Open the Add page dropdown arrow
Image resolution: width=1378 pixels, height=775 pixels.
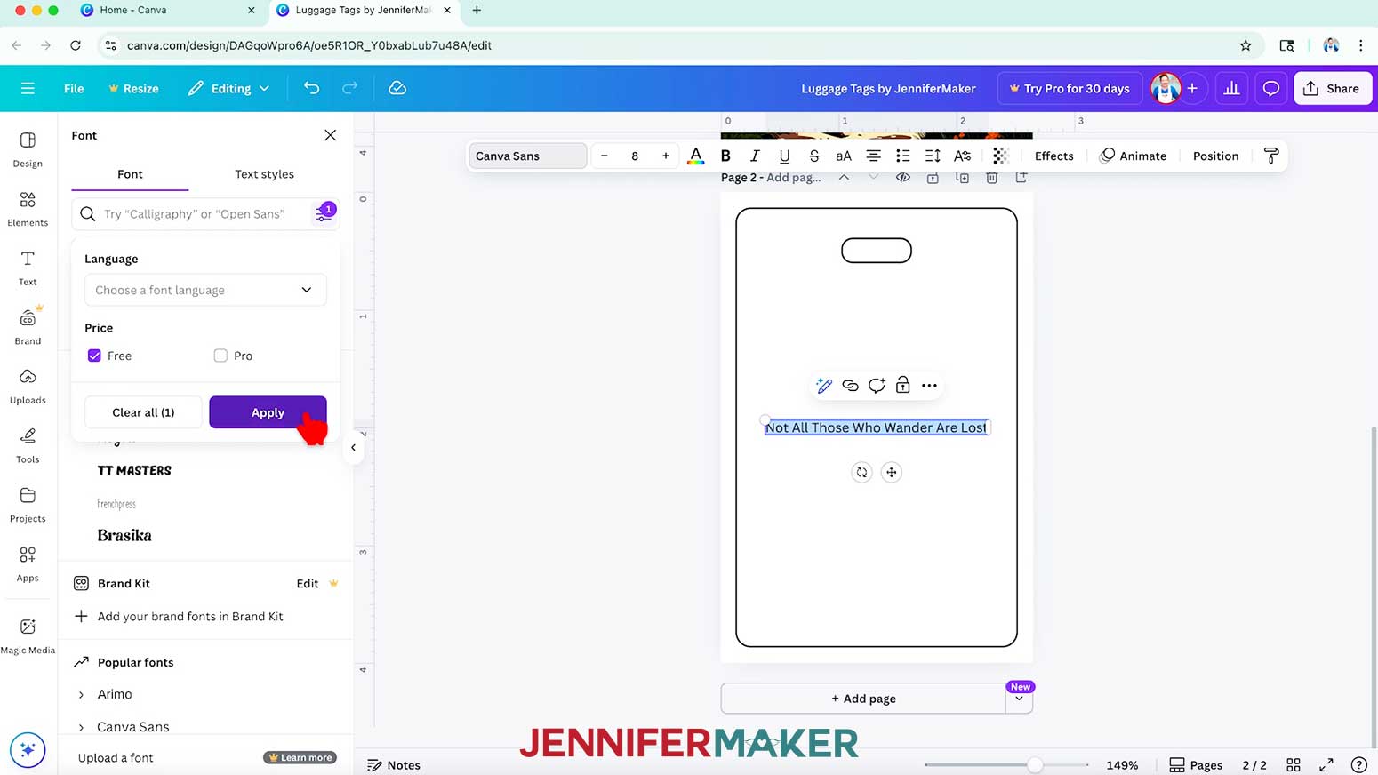click(x=1019, y=699)
